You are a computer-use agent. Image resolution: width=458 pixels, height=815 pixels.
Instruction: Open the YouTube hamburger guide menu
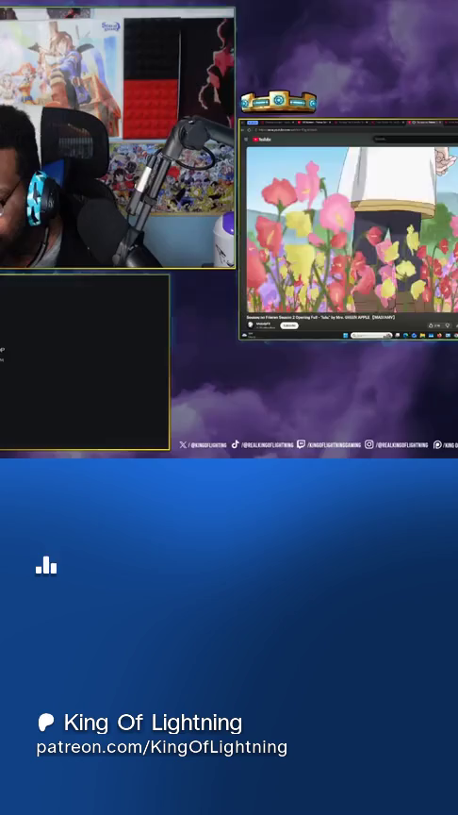[246, 140]
